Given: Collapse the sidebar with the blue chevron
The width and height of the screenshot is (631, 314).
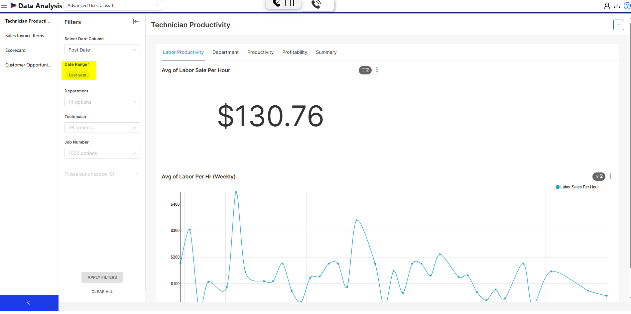Looking at the screenshot, I should tap(29, 303).
